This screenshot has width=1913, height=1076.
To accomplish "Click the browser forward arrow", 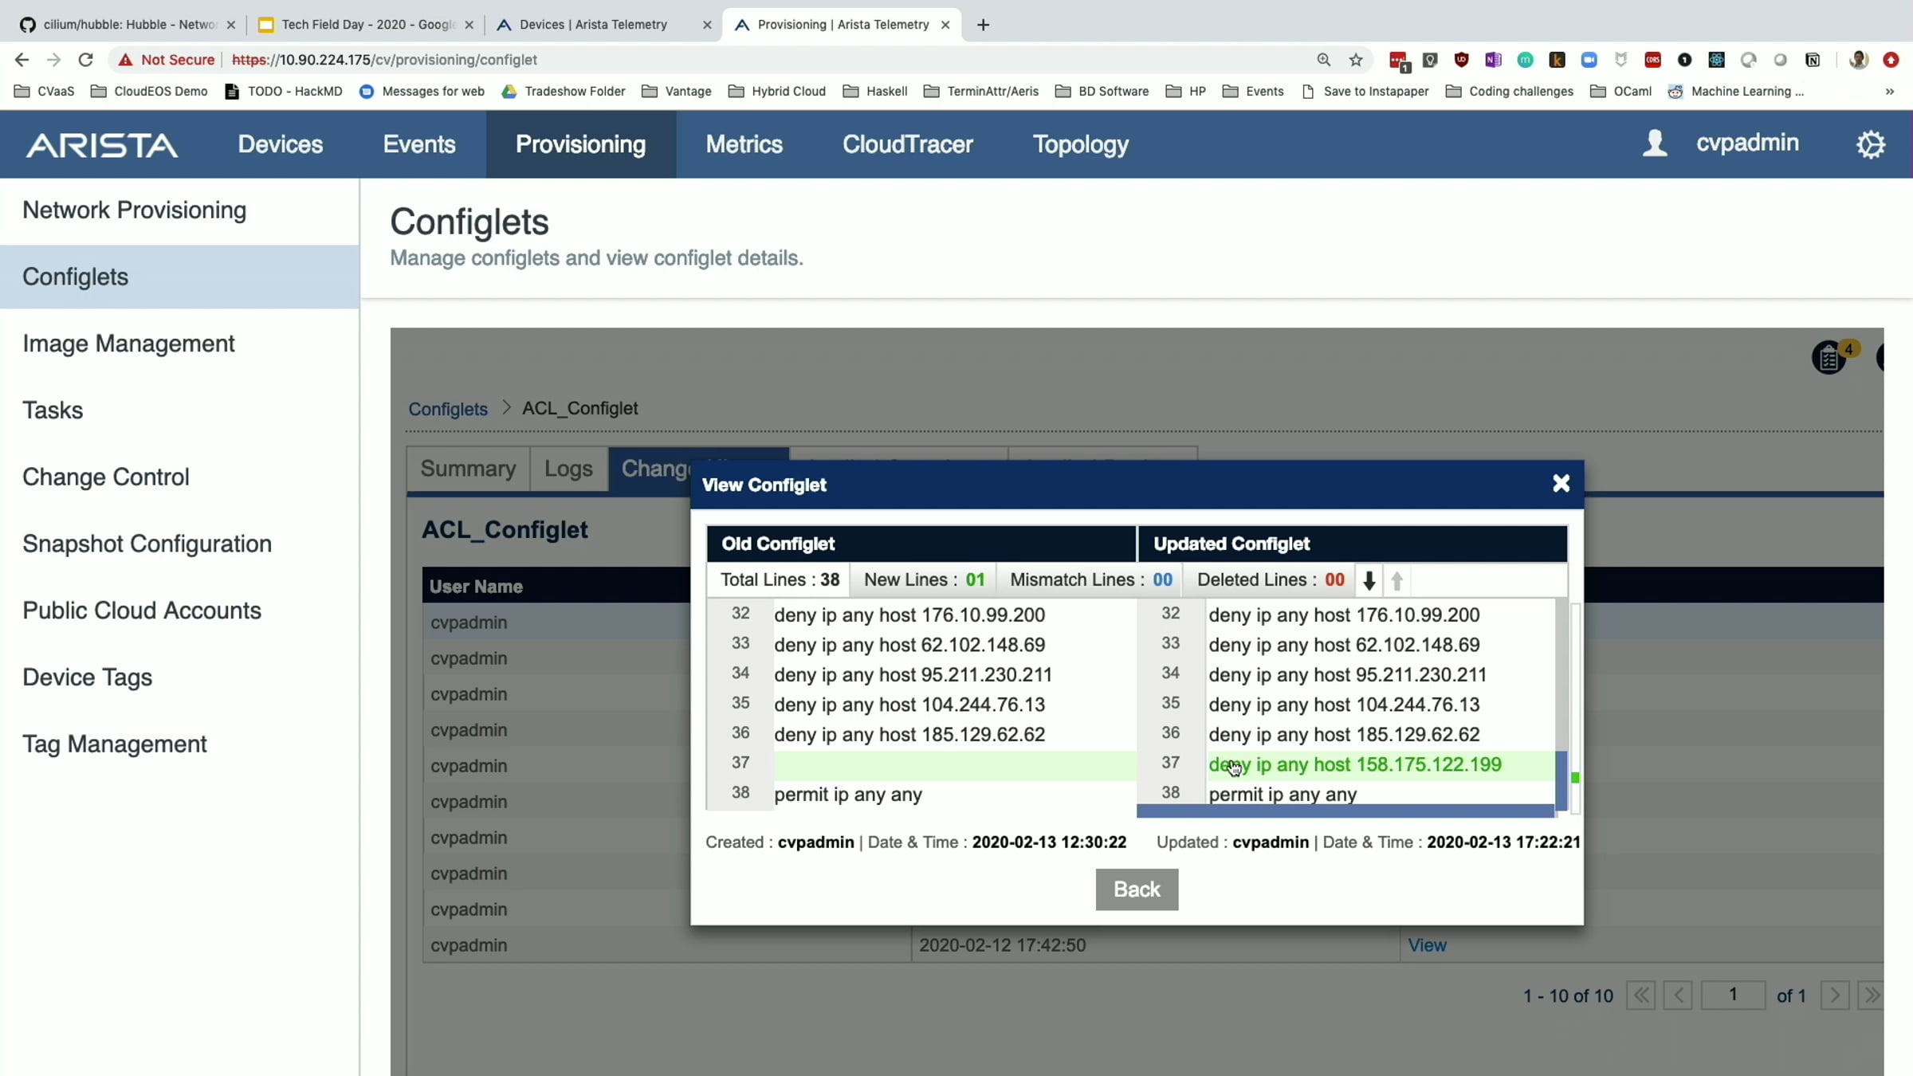I will 53,60.
